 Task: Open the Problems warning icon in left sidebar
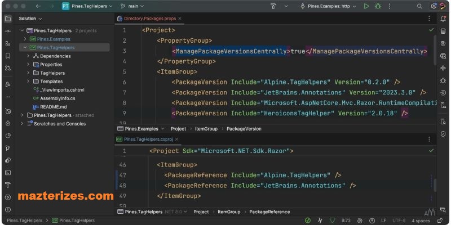click(8, 209)
